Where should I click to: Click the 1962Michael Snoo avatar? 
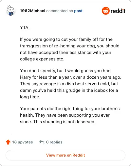click(x=10, y=10)
